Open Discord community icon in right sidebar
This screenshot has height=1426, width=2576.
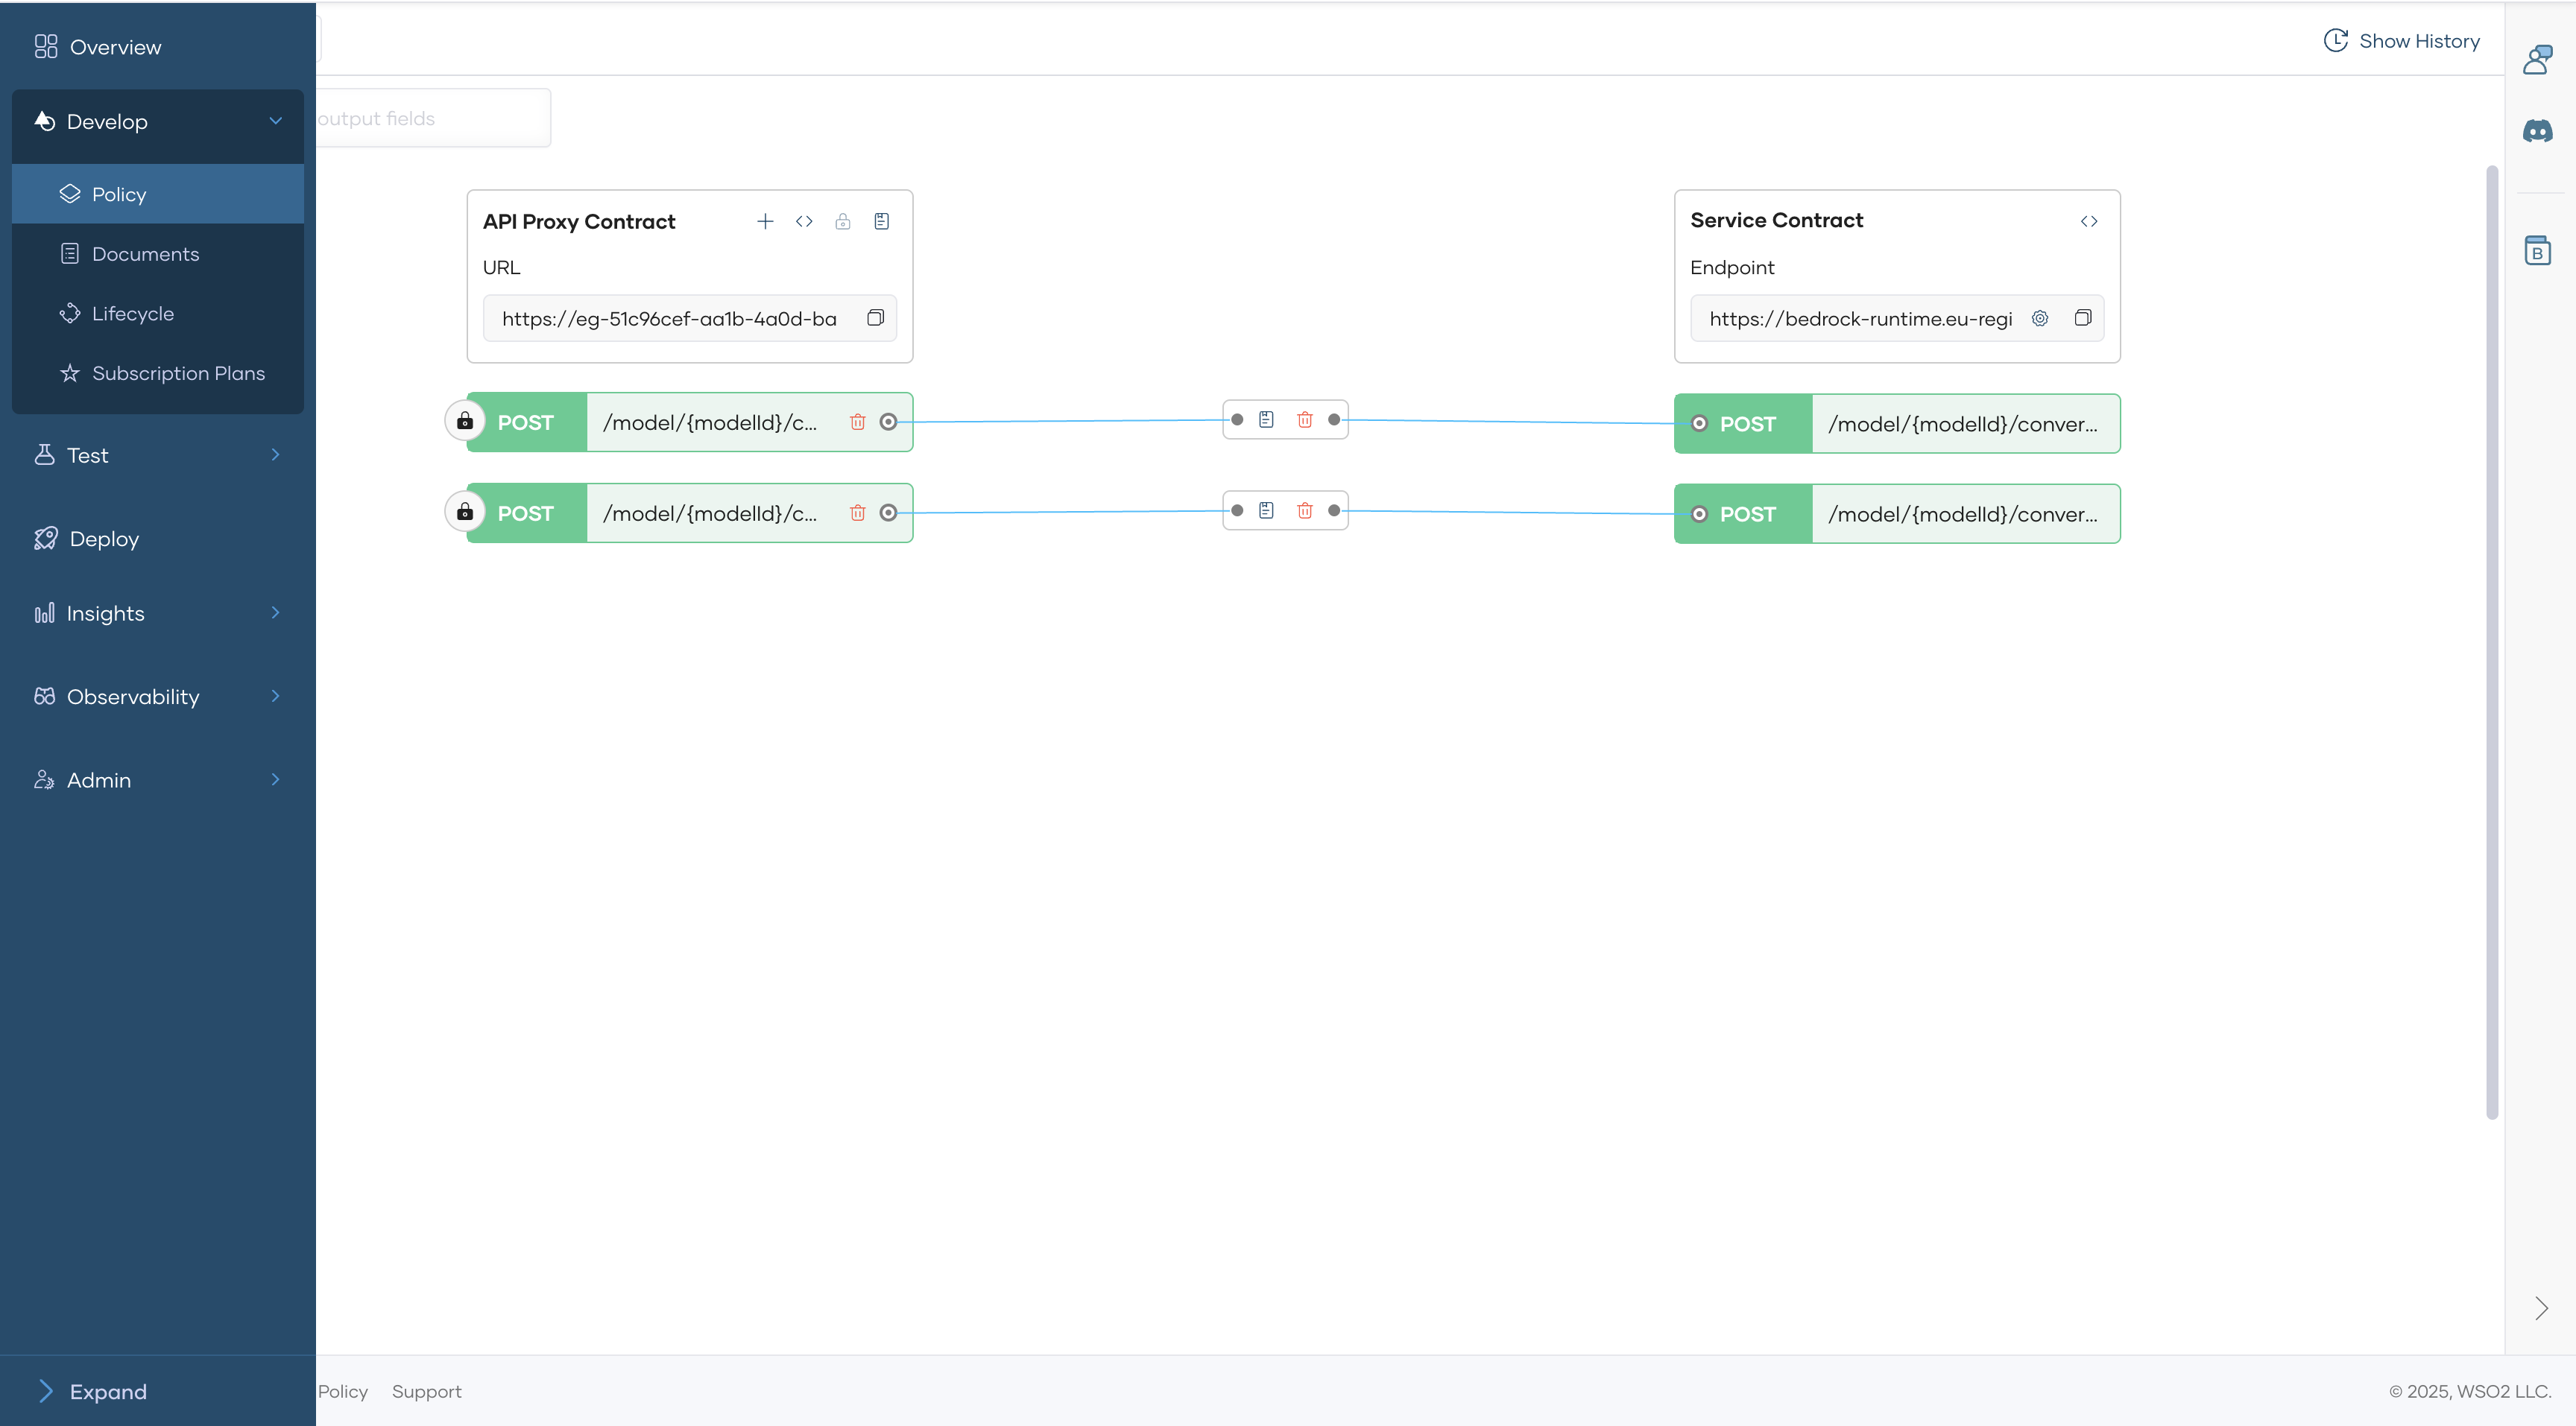tap(2538, 131)
